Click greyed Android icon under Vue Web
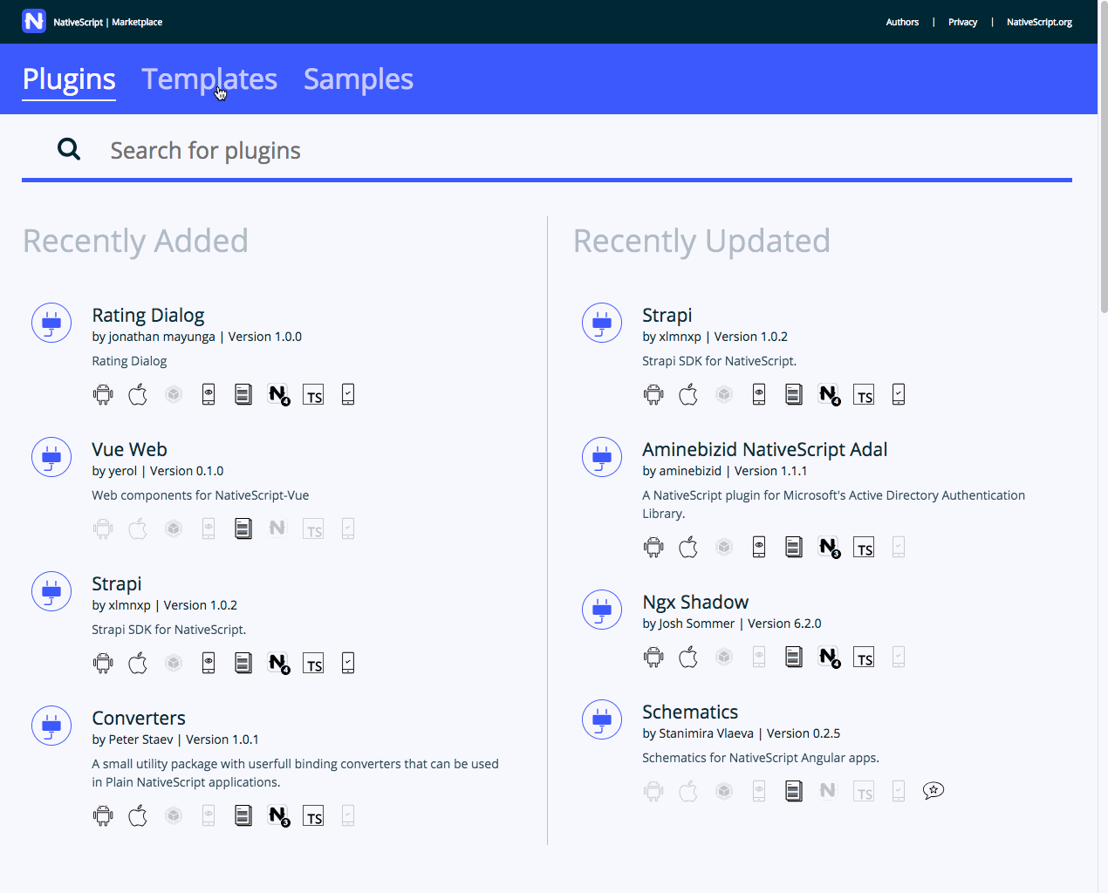 point(103,529)
